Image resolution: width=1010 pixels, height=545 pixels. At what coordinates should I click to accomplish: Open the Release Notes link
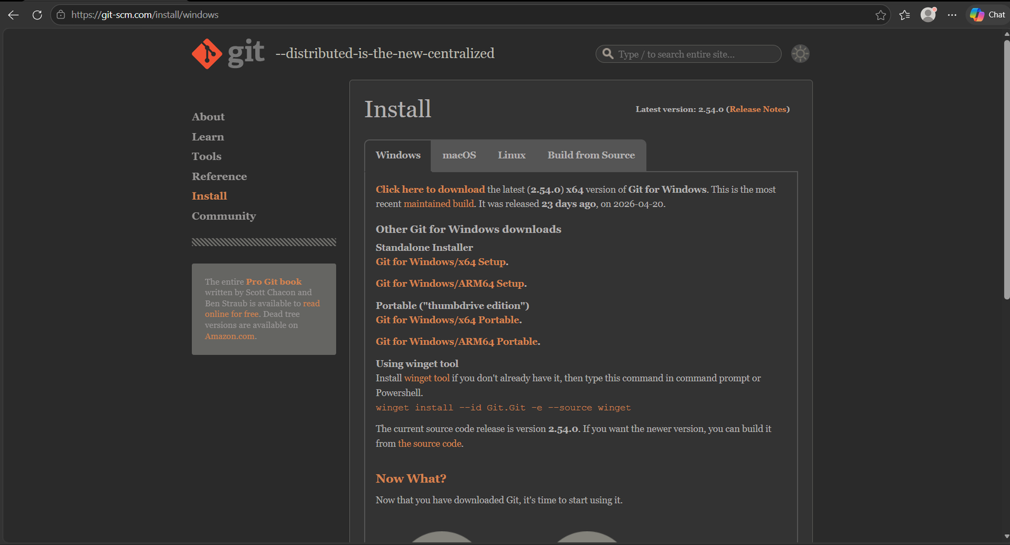[x=758, y=109]
